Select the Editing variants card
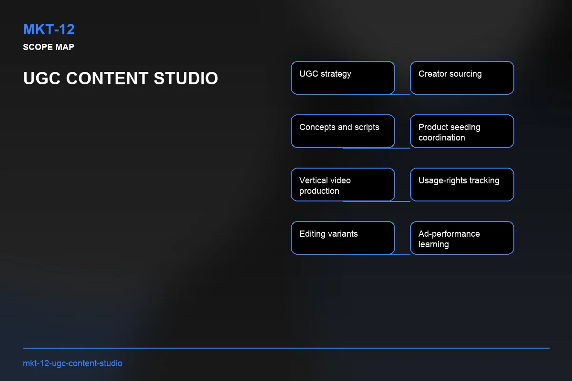 (343, 238)
